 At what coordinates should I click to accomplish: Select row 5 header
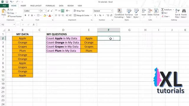pyautogui.click(x=3, y=51)
